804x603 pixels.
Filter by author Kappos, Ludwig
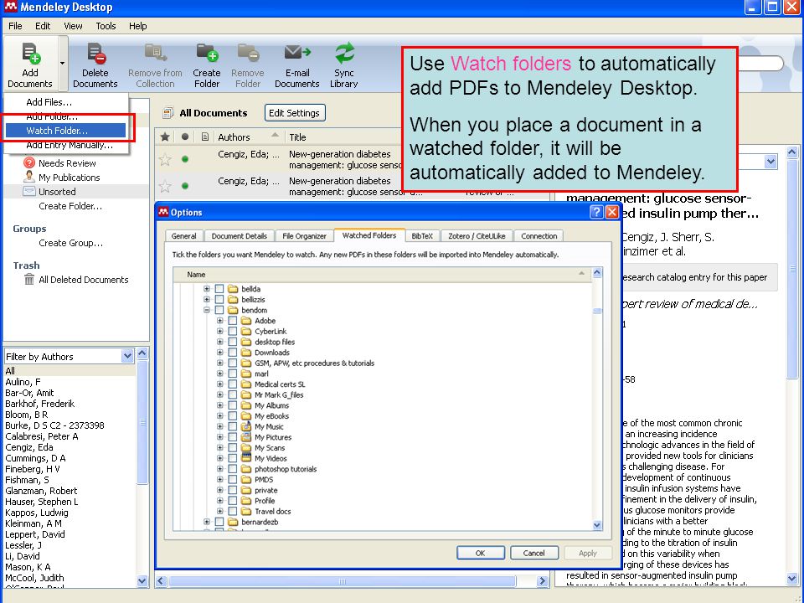click(x=36, y=513)
